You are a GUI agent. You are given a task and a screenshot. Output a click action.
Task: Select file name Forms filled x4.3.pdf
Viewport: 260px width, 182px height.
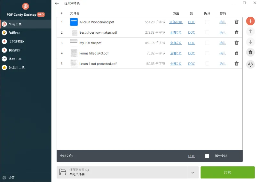point(94,54)
